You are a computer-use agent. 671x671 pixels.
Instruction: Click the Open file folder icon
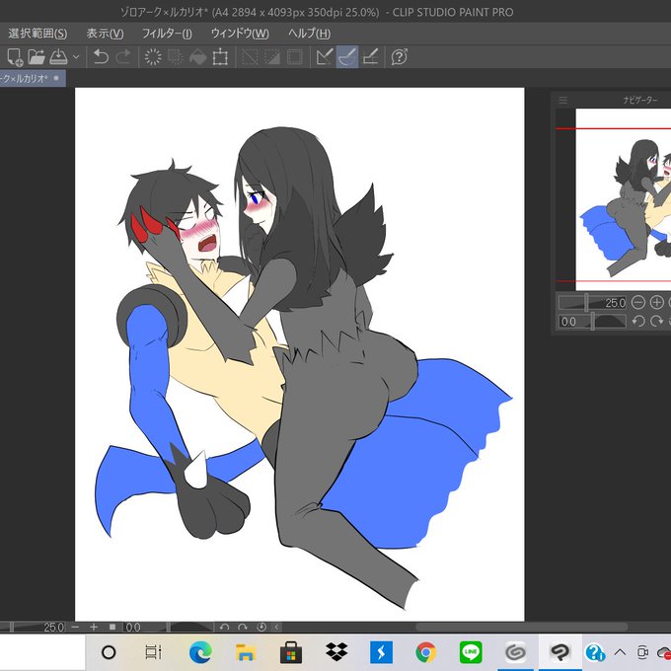37,57
